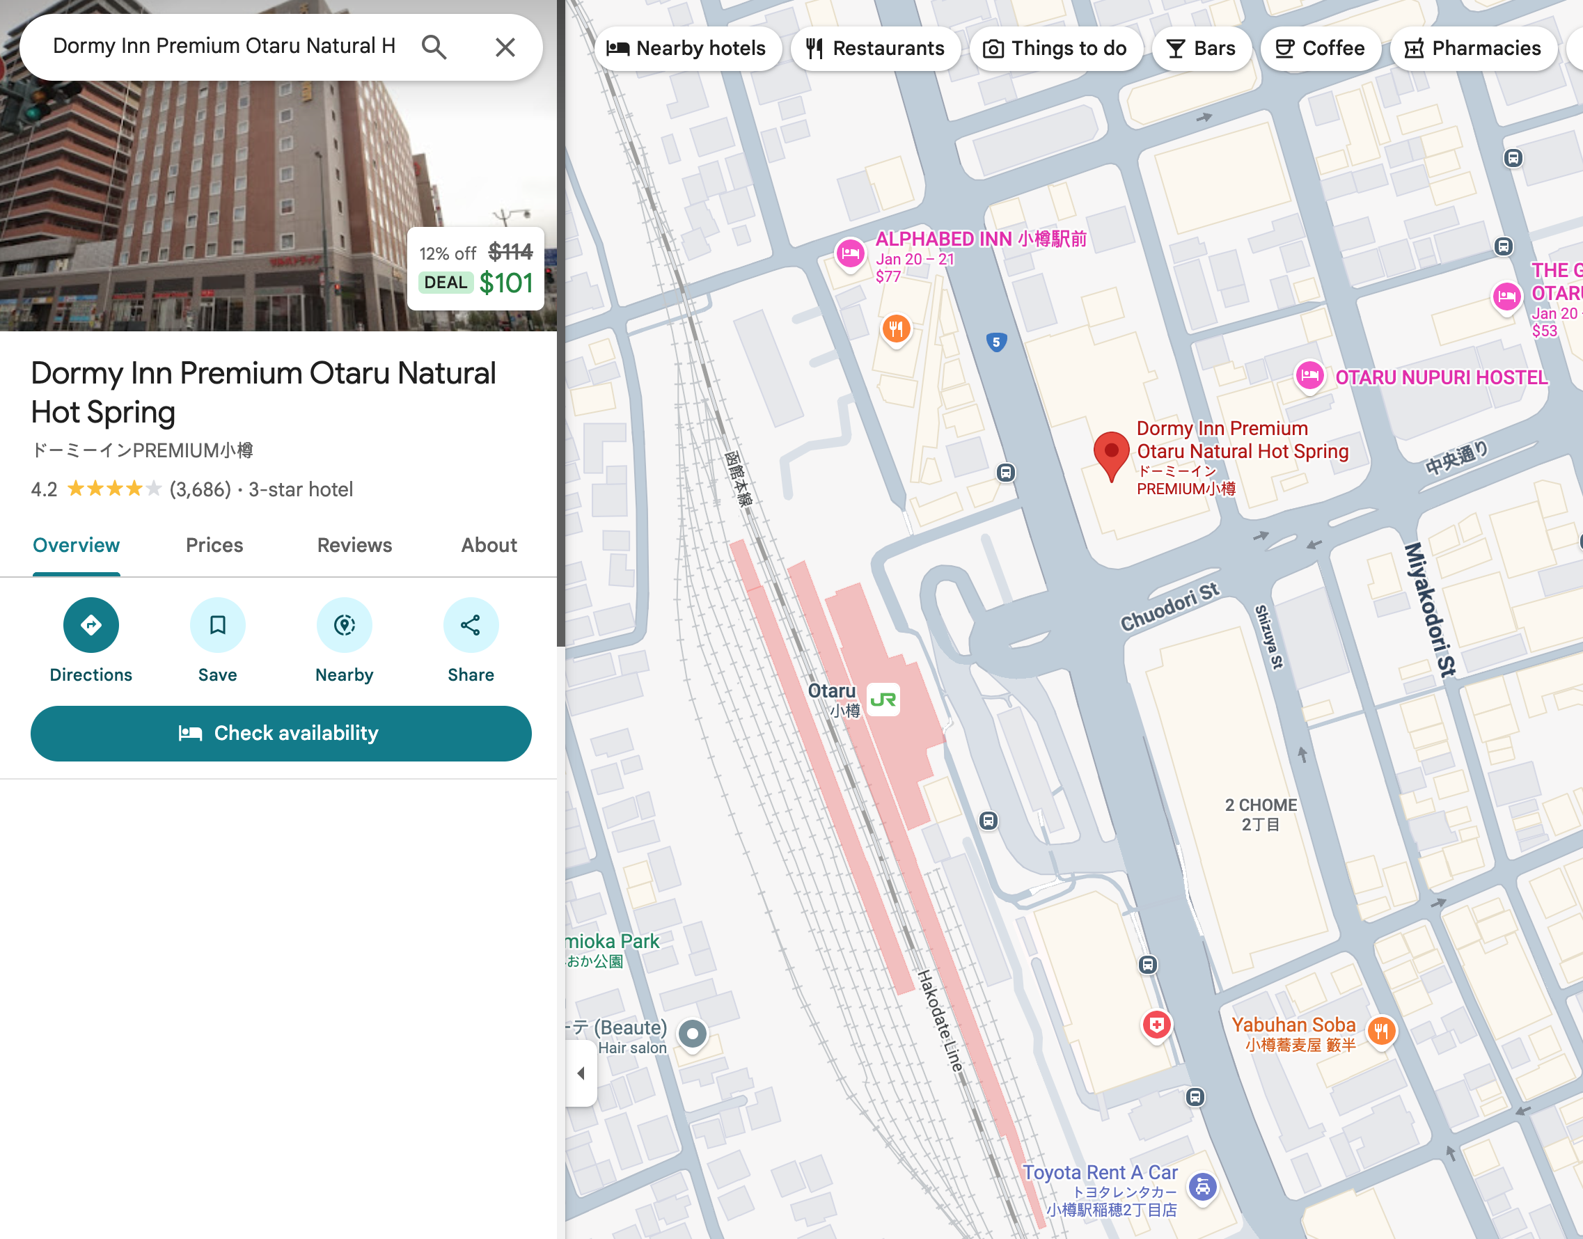1583x1239 pixels.
Task: Click the ALPHABED INN hotel pin
Action: (x=849, y=253)
